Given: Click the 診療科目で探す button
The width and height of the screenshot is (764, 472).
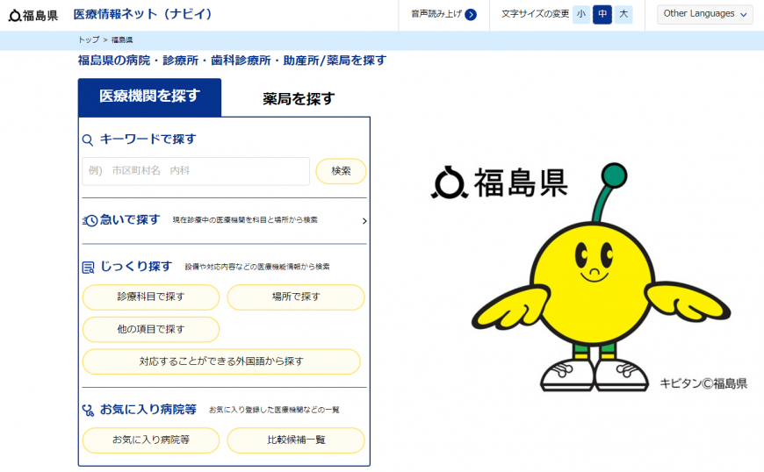Looking at the screenshot, I should [x=151, y=297].
